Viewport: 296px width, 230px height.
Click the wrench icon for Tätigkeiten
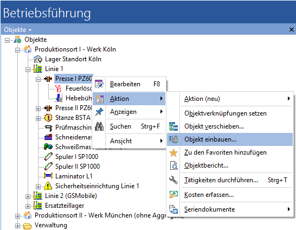point(173,180)
